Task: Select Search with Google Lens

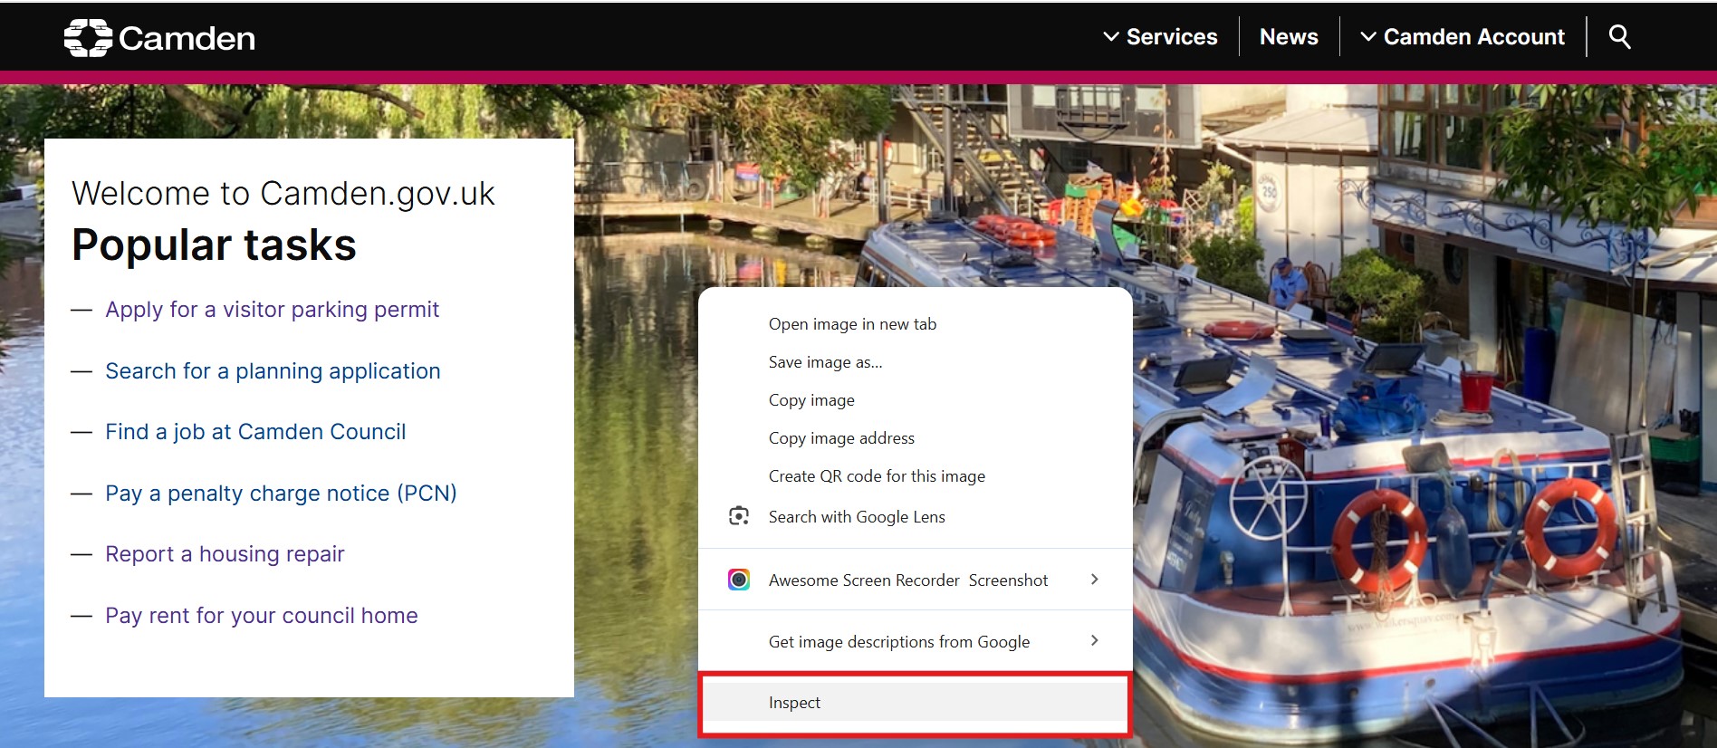Action: [916, 517]
